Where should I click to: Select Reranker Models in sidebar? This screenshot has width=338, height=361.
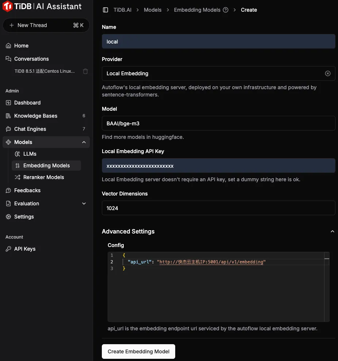pyautogui.click(x=43, y=177)
